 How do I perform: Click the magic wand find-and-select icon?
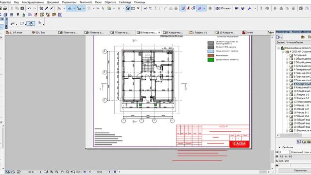pyautogui.click(x=41, y=8)
